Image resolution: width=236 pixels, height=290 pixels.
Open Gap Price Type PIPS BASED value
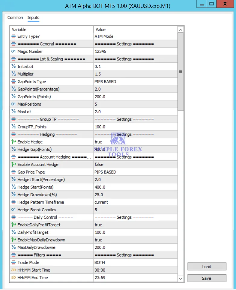(135, 172)
